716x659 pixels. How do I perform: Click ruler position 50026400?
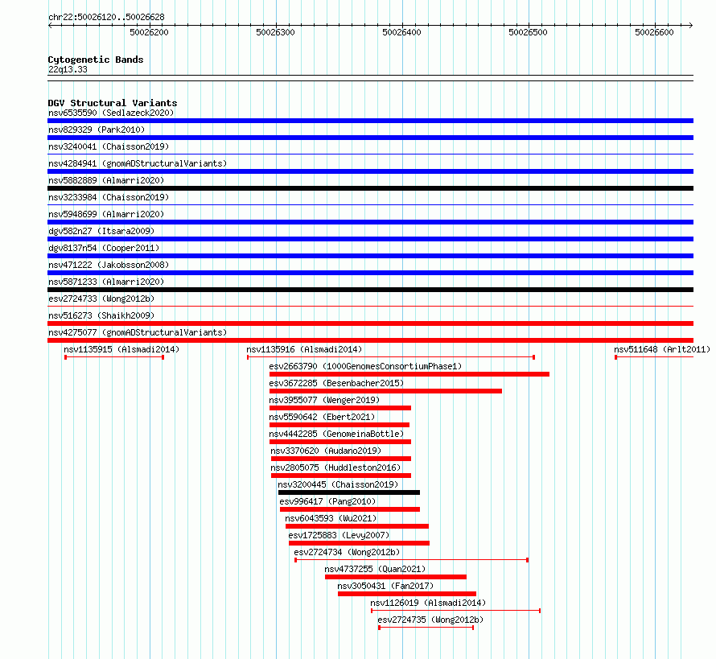[x=401, y=32]
